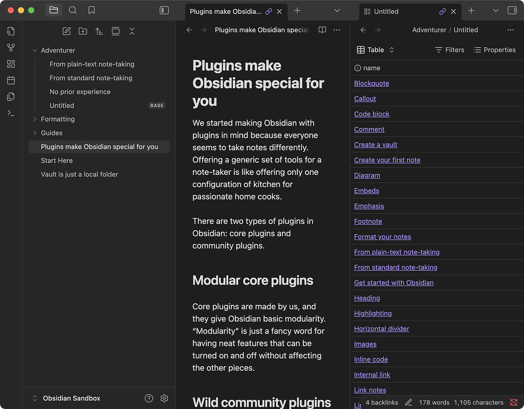
Task: Change the sort order of notes
Action: point(99,31)
